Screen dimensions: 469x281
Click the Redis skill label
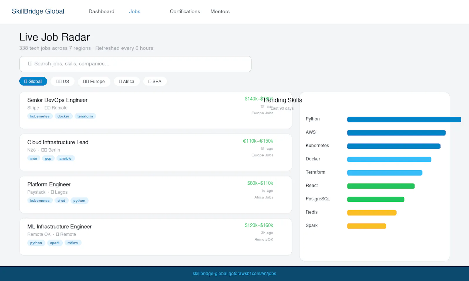(x=312, y=212)
